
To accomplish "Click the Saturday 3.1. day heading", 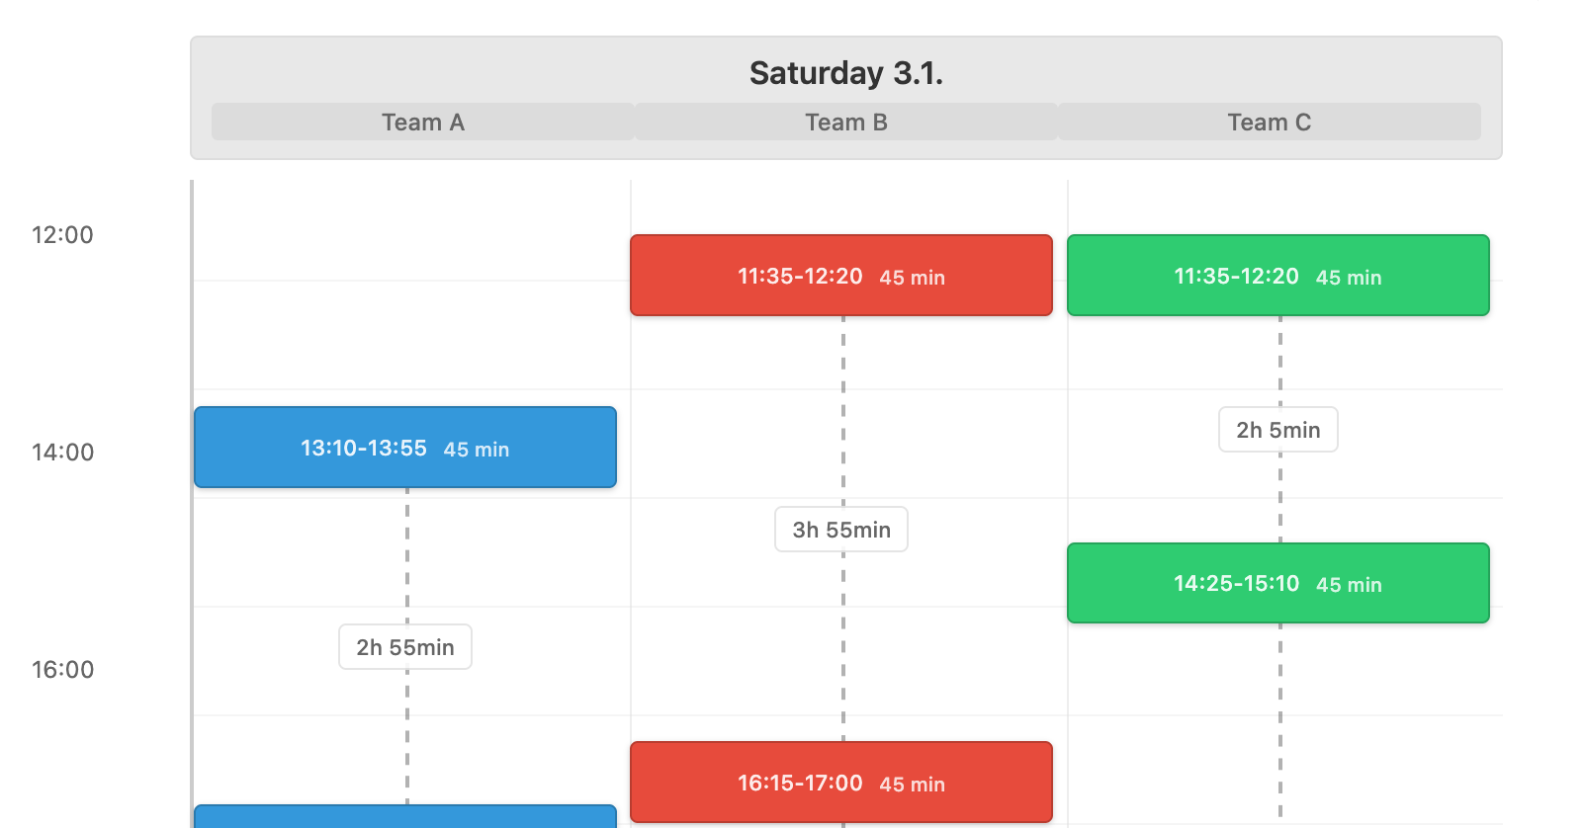I will pos(845,73).
